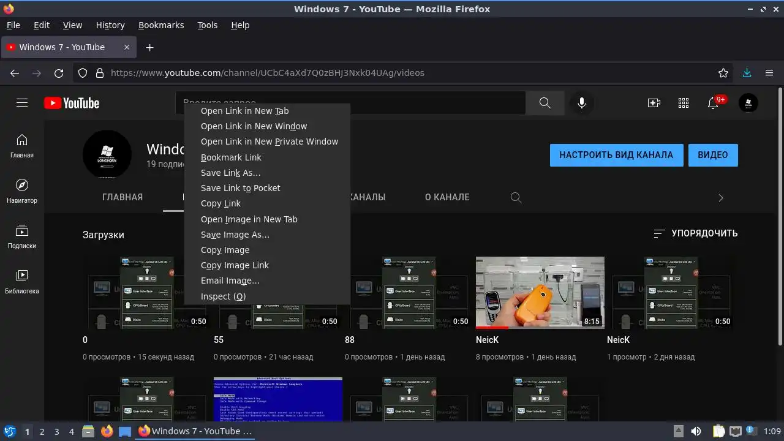Open the start menu launcher icon

tap(9, 431)
